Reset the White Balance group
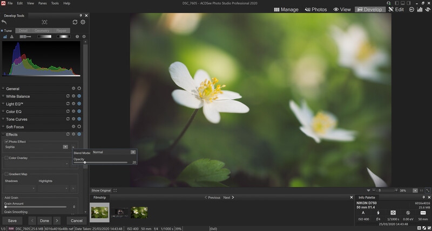432x231 pixels. [68, 96]
